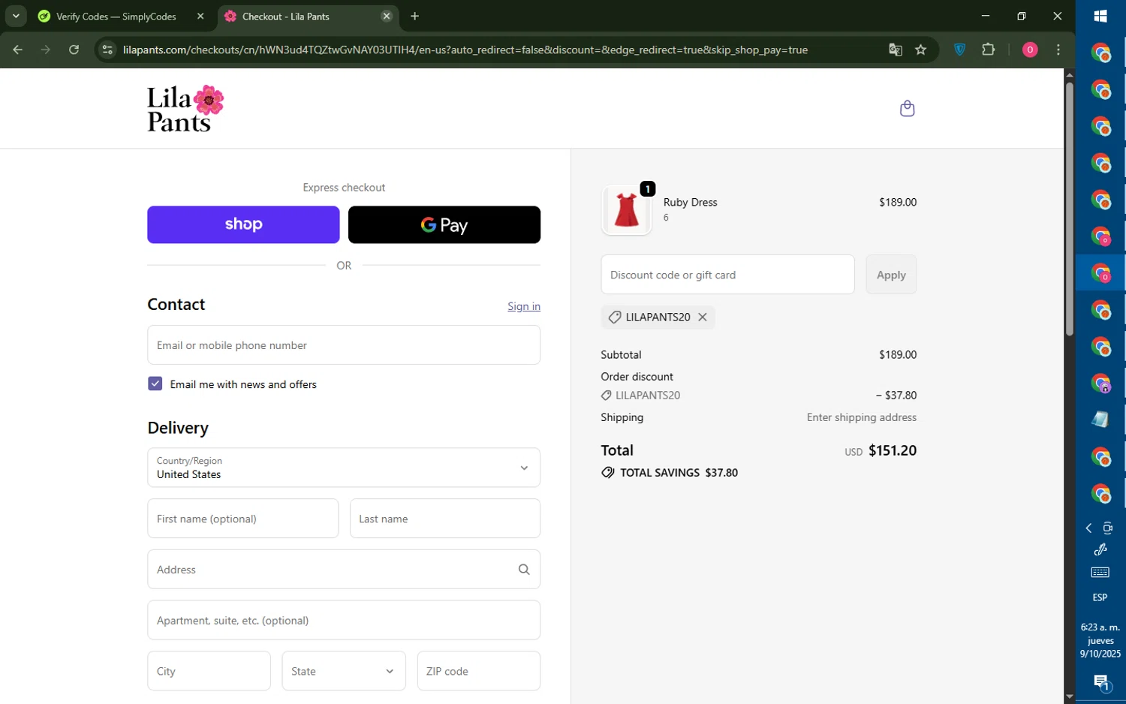The height and width of the screenshot is (704, 1126).
Task: Open the Chrome profile avatar
Action: (x=1030, y=50)
